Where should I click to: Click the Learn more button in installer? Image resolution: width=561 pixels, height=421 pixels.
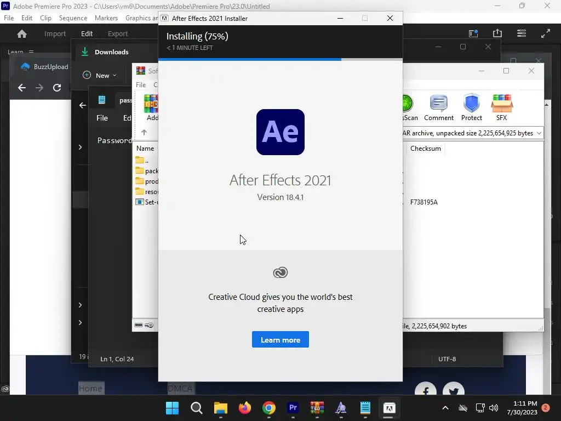280,339
